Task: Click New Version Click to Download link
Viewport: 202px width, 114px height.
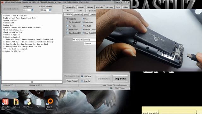Action: tap(115, 85)
